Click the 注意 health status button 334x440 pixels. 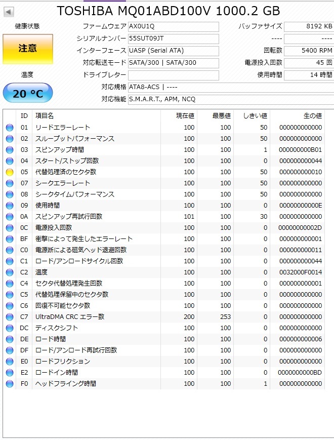click(28, 49)
